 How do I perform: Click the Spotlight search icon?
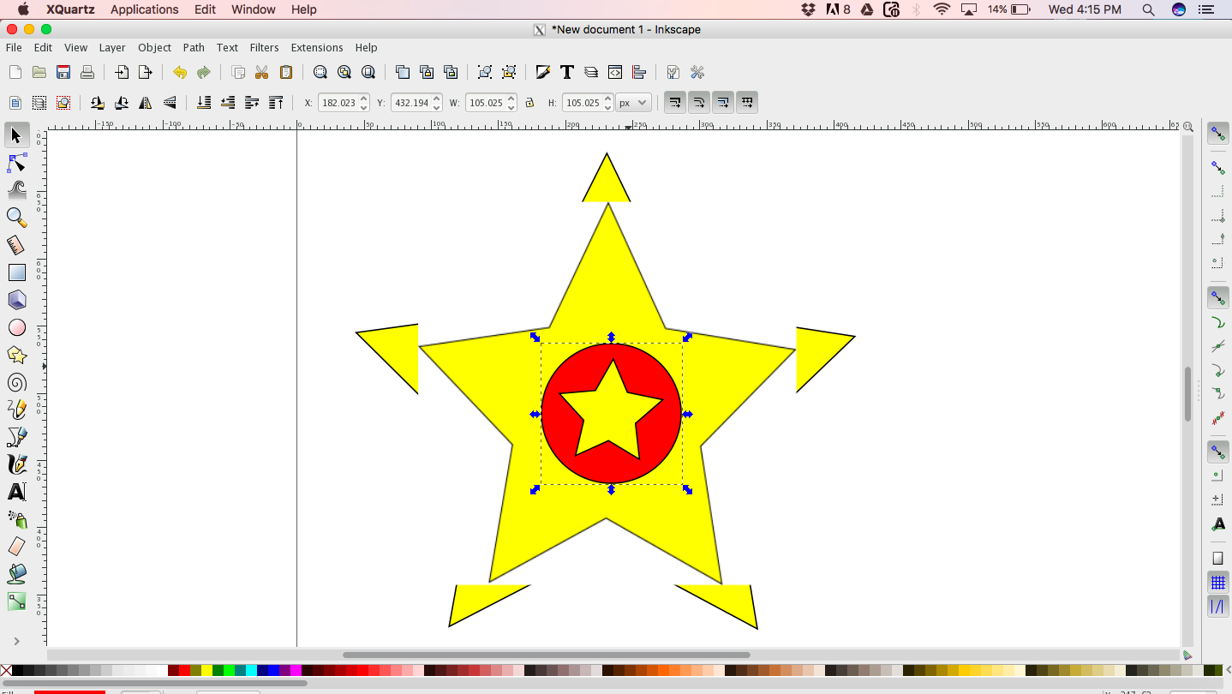1148,9
